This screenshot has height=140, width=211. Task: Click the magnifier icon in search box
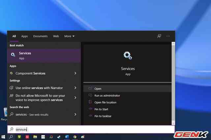click(x=12, y=129)
